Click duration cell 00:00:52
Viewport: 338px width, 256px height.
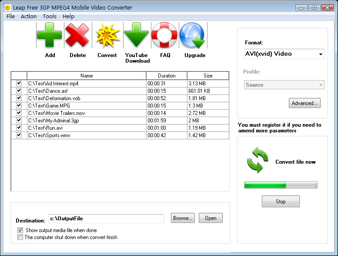(x=167, y=98)
